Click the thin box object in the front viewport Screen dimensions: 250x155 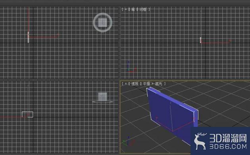(x=200, y=40)
